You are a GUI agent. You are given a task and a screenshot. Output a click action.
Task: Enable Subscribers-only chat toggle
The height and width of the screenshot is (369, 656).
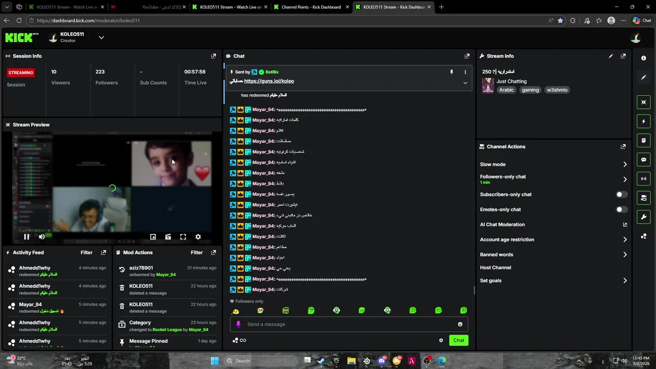622,195
